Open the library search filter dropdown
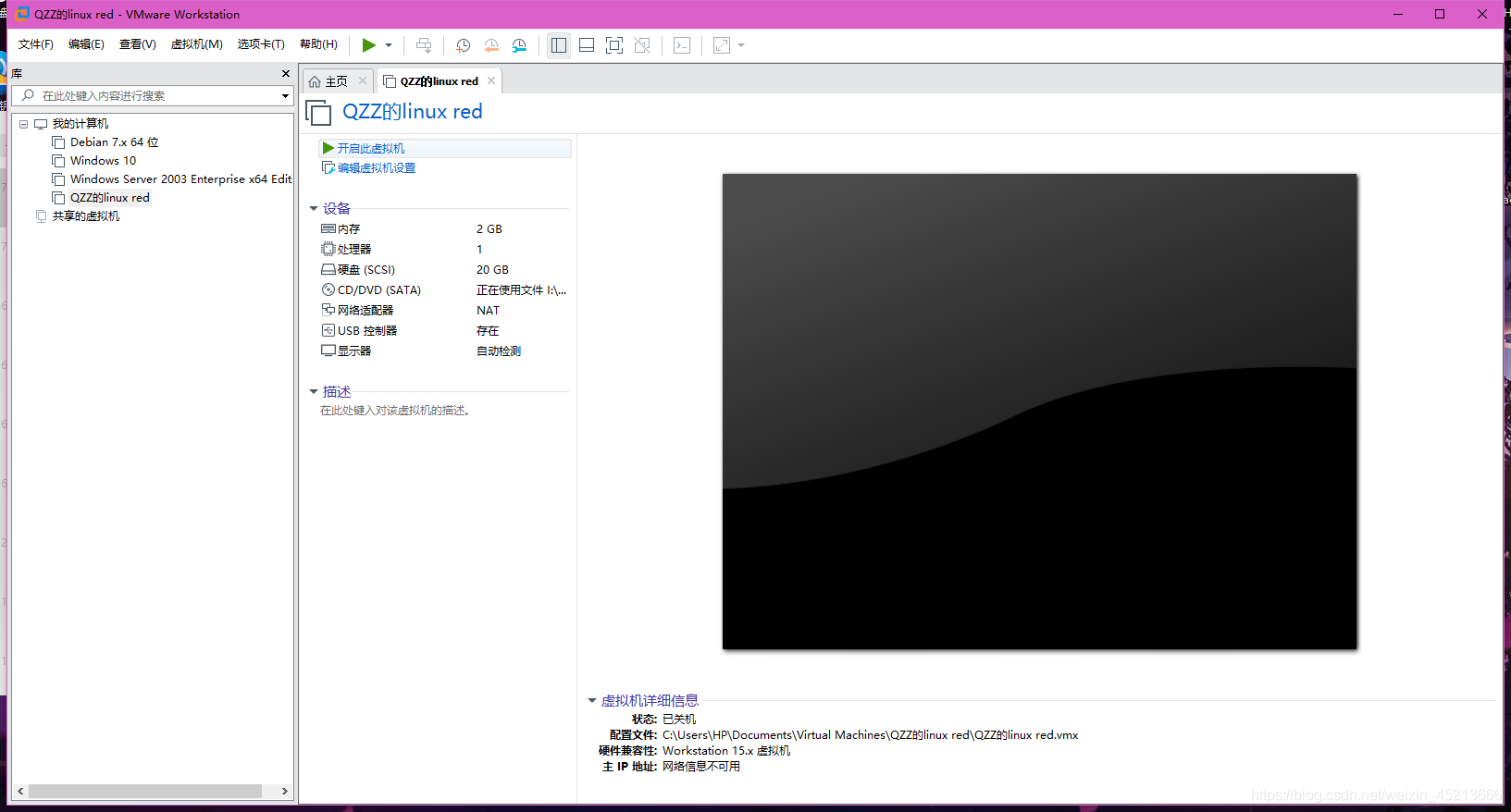The height and width of the screenshot is (812, 1511). [x=285, y=95]
